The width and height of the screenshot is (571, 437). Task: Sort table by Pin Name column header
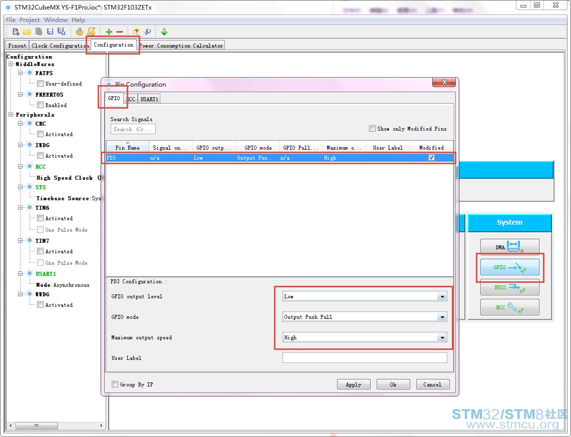[127, 147]
